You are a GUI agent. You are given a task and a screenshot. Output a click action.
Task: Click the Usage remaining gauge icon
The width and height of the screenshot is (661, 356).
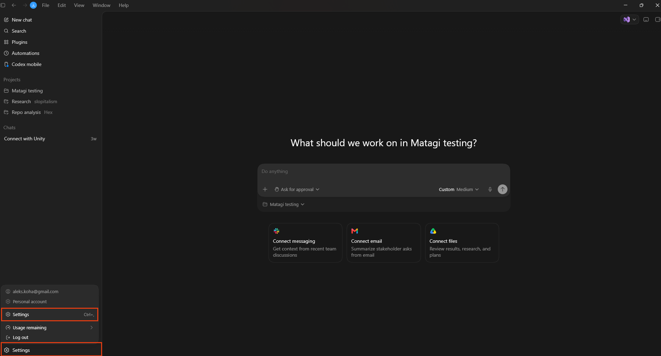pyautogui.click(x=8, y=328)
